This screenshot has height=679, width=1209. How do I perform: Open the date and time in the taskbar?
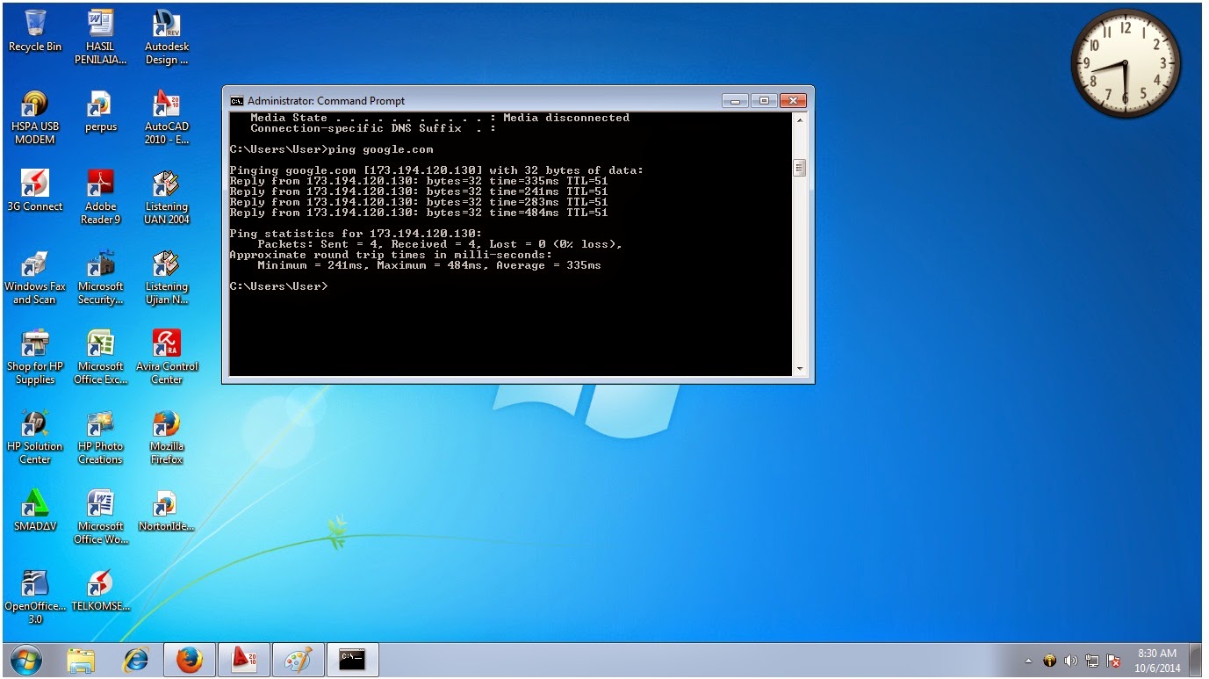(1156, 661)
